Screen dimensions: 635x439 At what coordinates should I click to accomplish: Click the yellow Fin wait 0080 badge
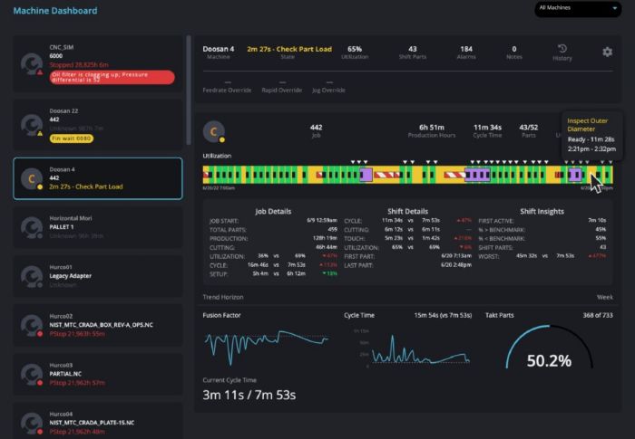point(72,138)
